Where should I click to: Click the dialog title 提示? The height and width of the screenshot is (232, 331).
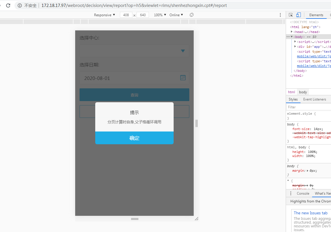[x=134, y=113]
